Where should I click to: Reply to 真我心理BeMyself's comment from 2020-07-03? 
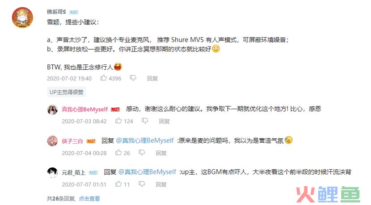pyautogui.click(x=164, y=121)
